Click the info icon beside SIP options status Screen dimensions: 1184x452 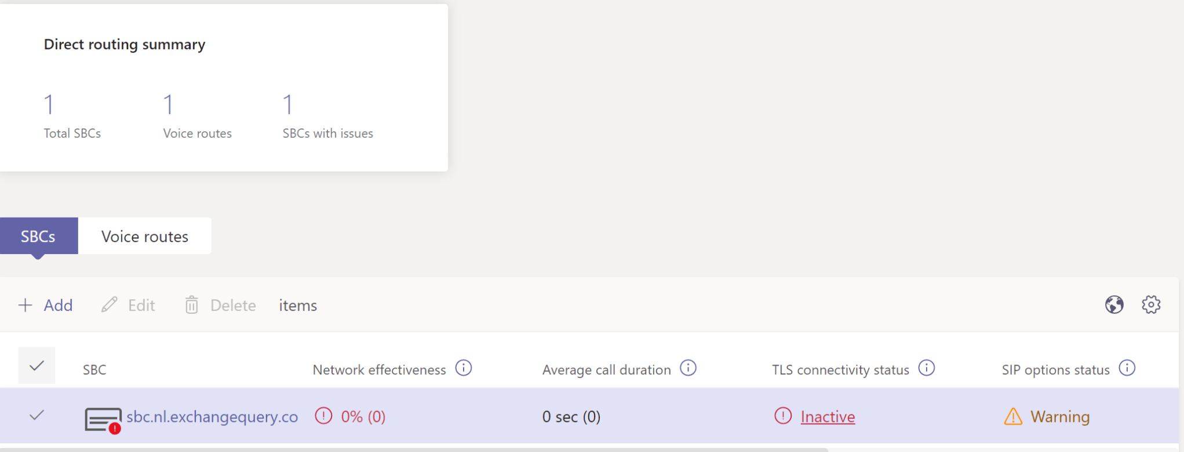1127,367
